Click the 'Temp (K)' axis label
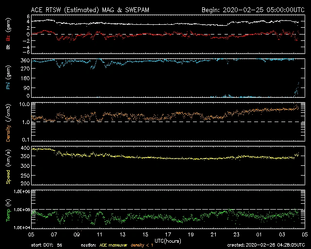The width and height of the screenshot is (311, 249). [8, 211]
